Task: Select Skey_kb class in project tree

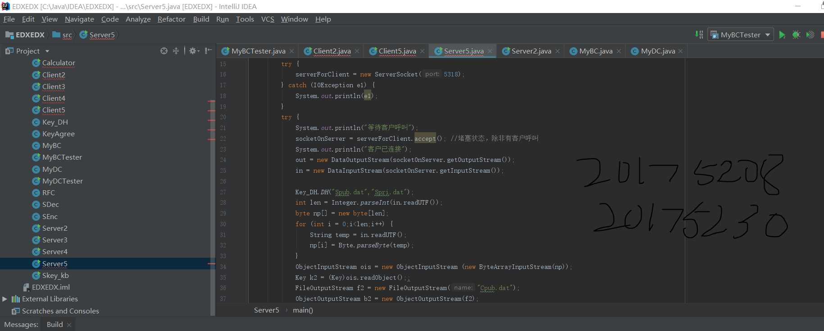Action: point(55,275)
